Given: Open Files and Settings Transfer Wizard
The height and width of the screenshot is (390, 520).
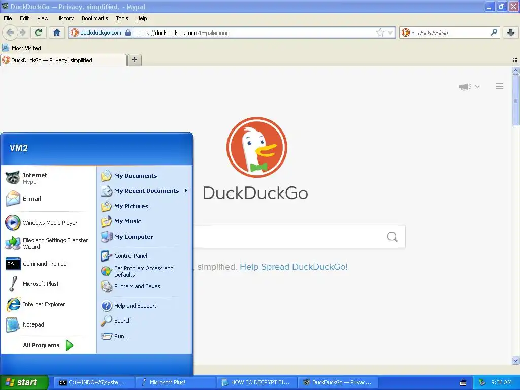Looking at the screenshot, I should 48,243.
